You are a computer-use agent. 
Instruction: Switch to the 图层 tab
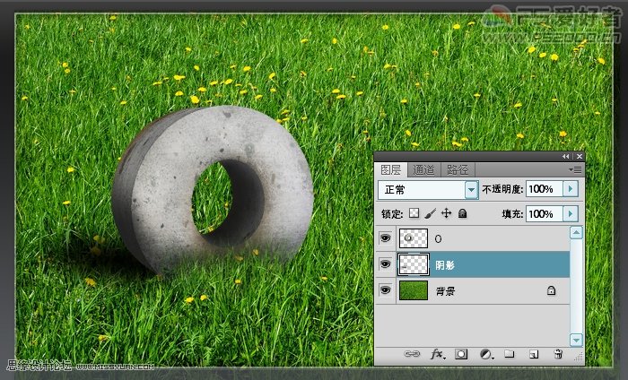391,170
